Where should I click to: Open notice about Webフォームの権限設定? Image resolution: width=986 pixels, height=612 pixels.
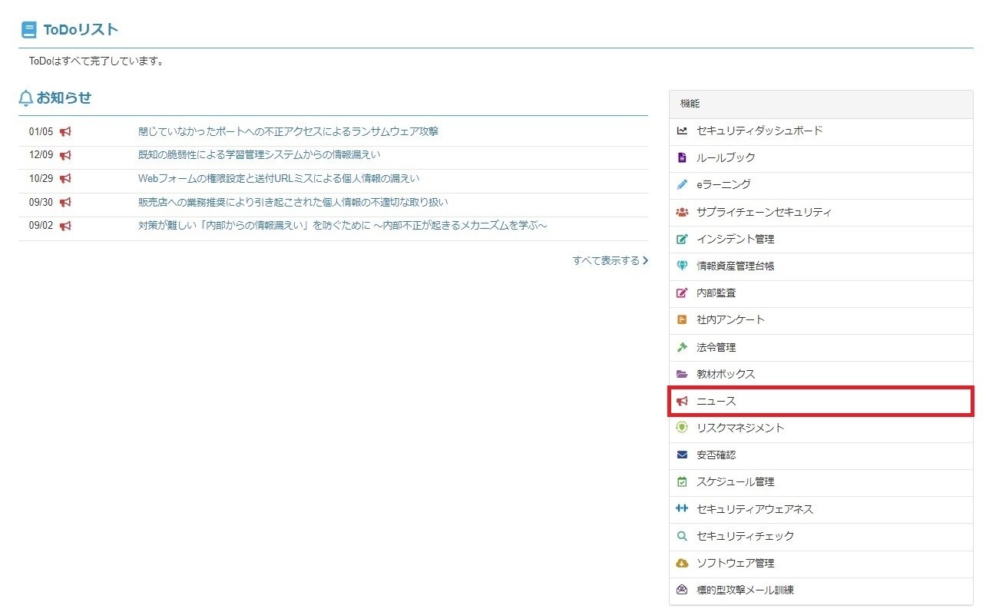pos(279,179)
